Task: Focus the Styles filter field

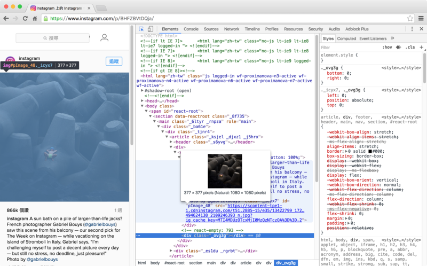Action: (350, 48)
